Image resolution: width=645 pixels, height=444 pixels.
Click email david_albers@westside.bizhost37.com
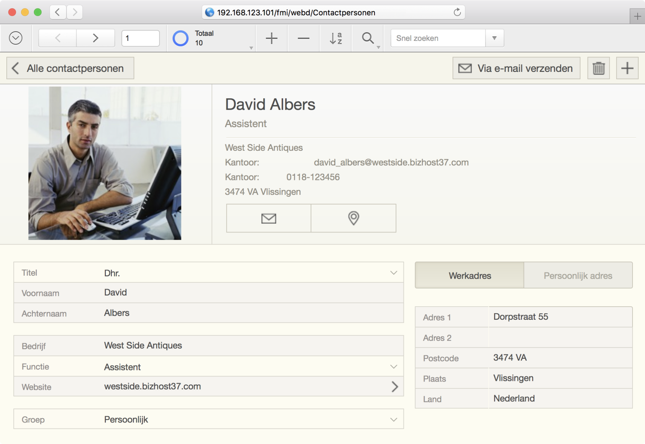pyautogui.click(x=391, y=163)
